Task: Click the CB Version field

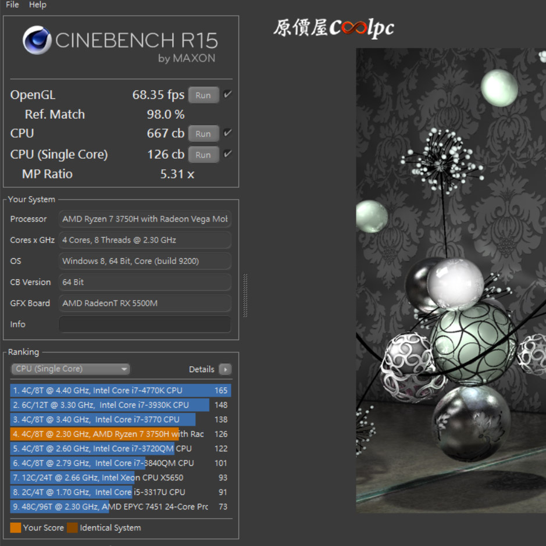Action: [x=145, y=282]
